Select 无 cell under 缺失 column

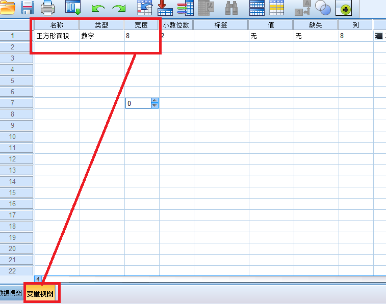coord(316,36)
